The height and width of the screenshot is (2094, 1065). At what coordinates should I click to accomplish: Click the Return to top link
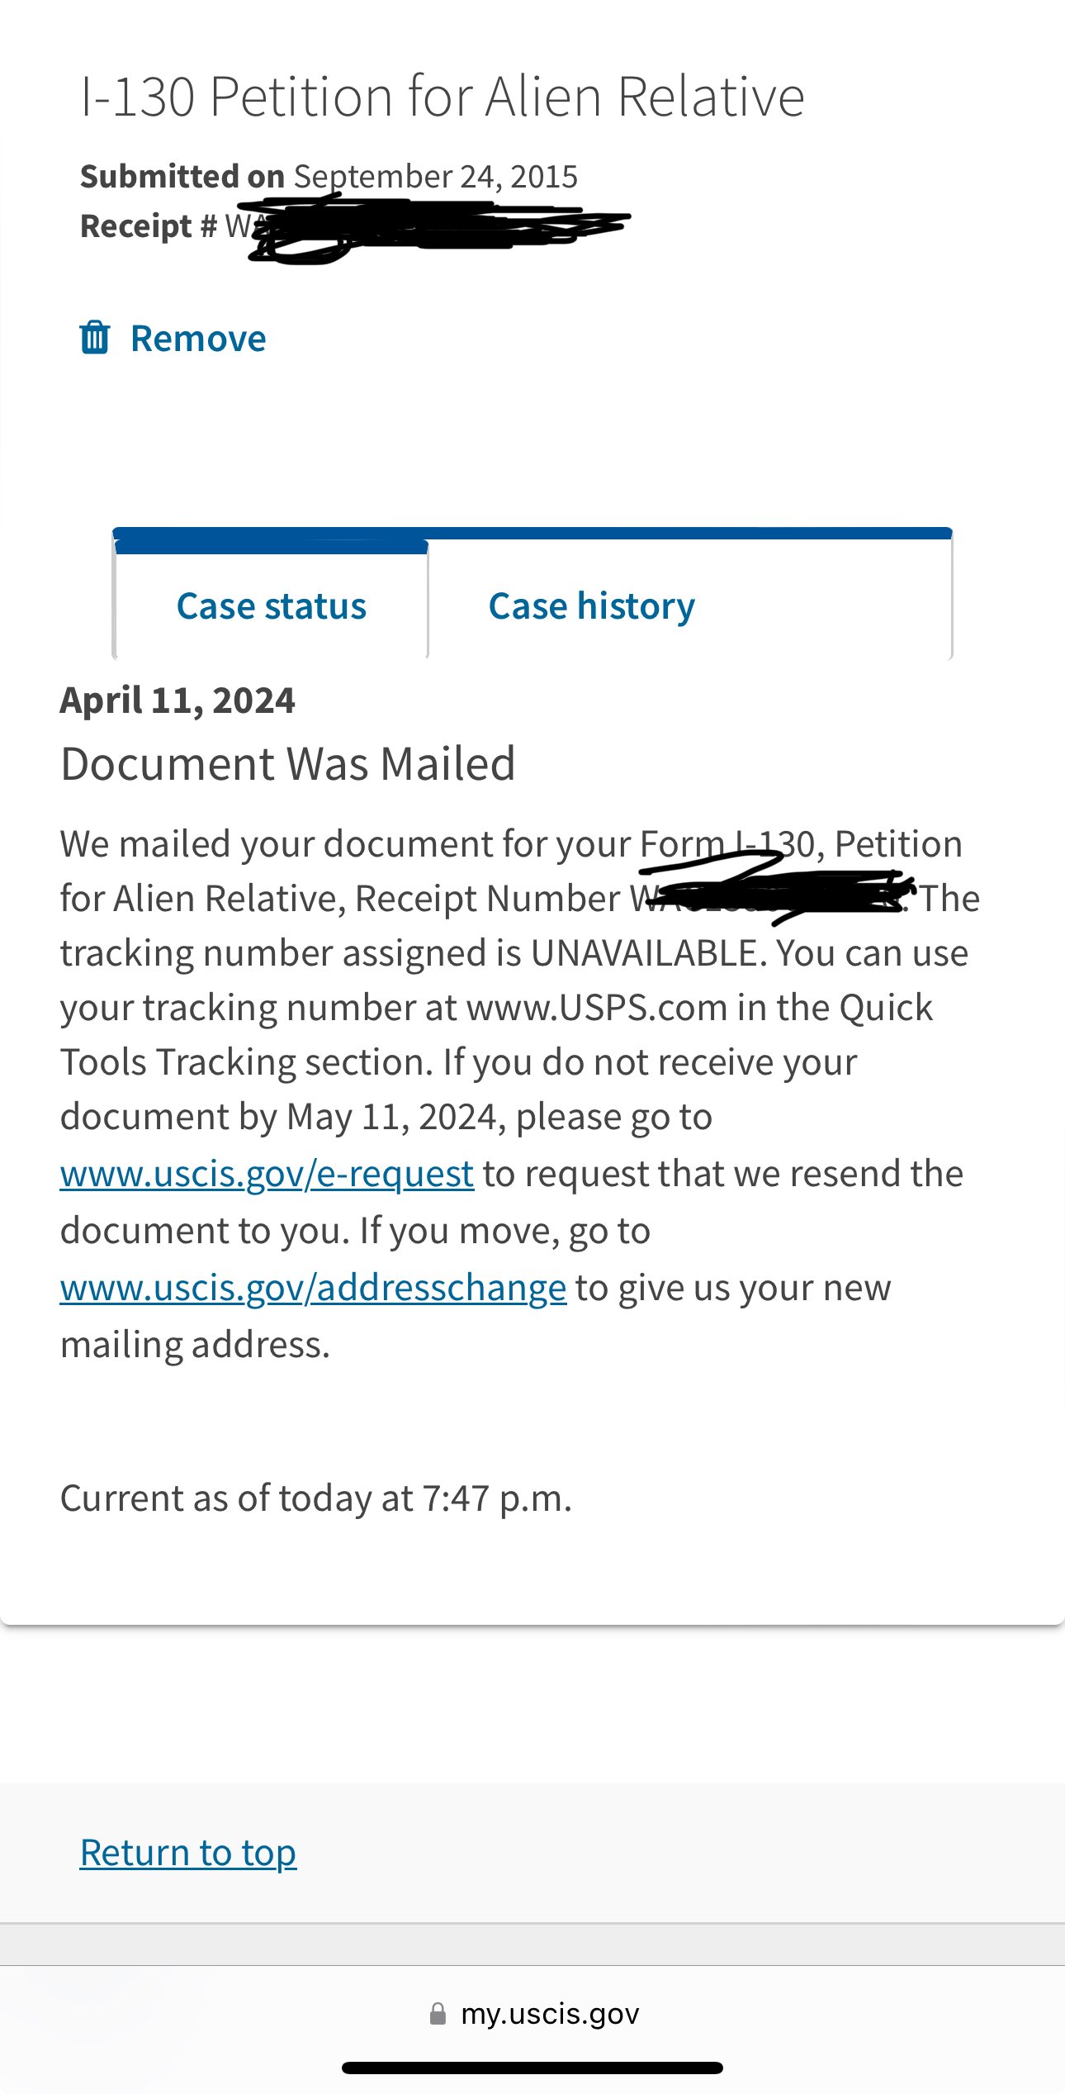pyautogui.click(x=188, y=1852)
